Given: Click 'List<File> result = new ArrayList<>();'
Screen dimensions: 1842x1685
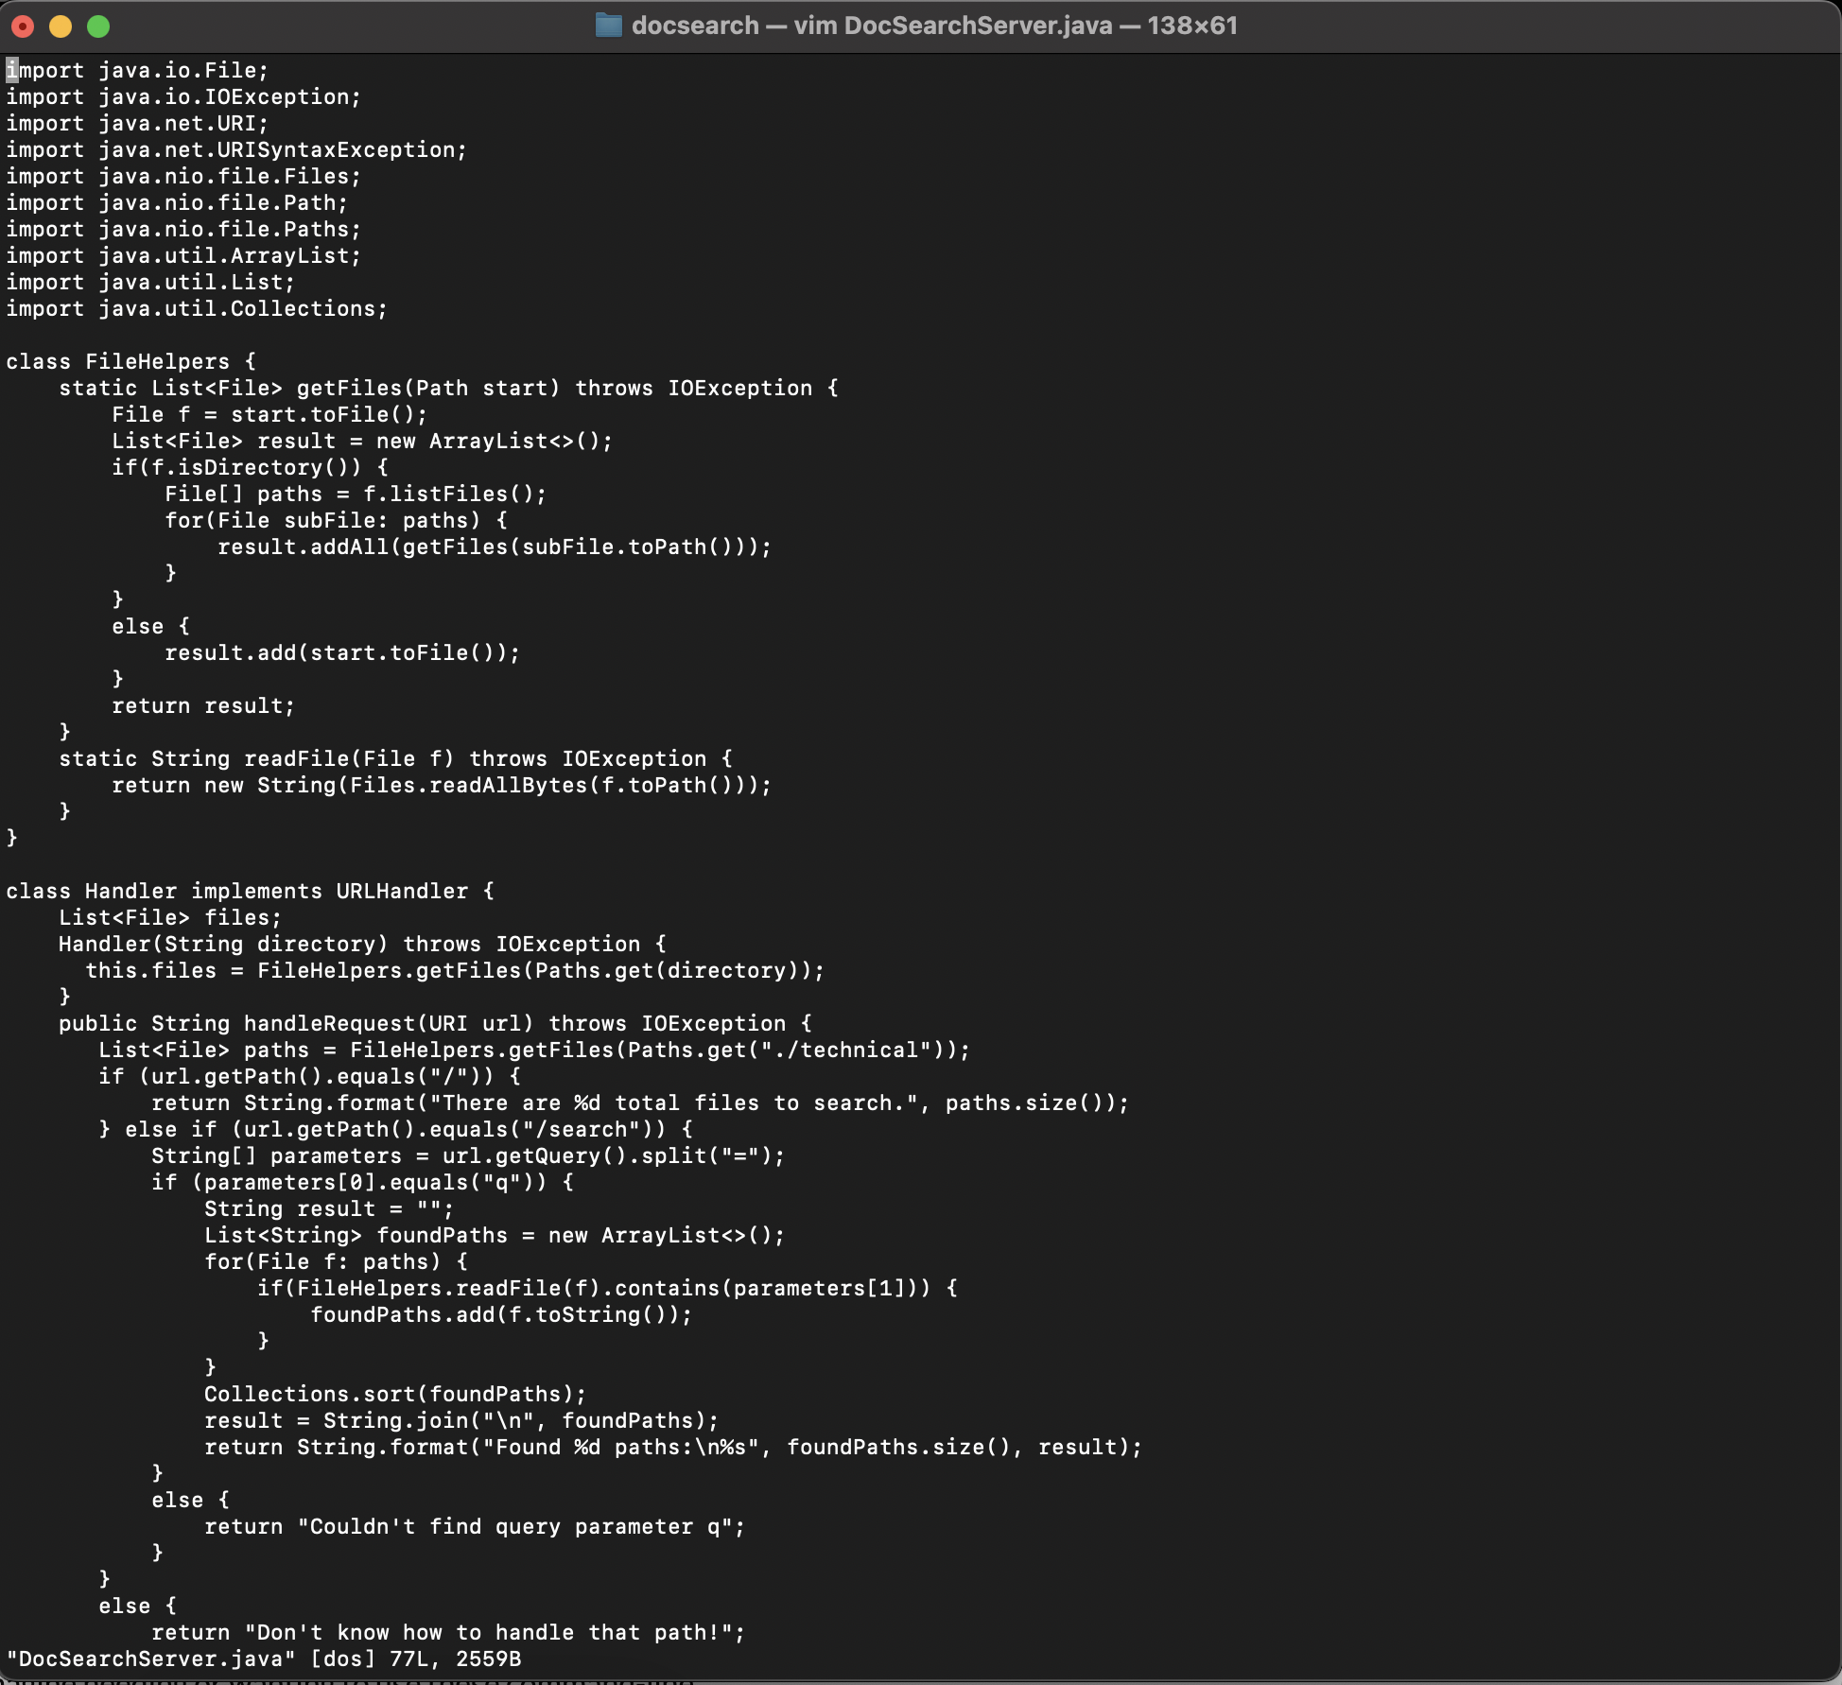Looking at the screenshot, I should point(363,442).
